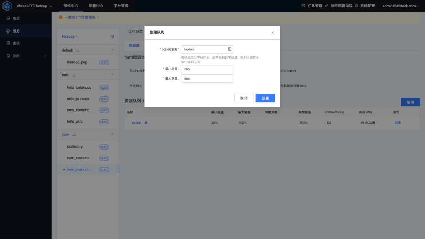Go to 主机 in the sidebar
This screenshot has height=239, width=425.
point(16,43)
